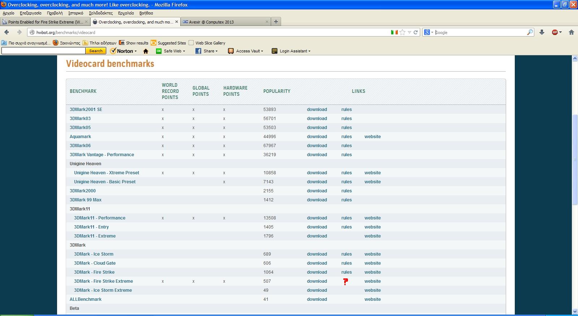Open a new tab with the plus button
The height and width of the screenshot is (316, 578).
[276, 22]
